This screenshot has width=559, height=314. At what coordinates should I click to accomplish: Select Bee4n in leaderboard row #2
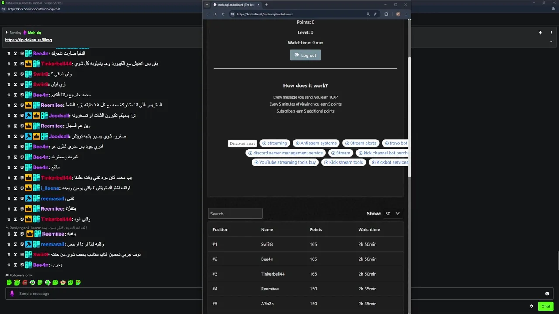267,259
